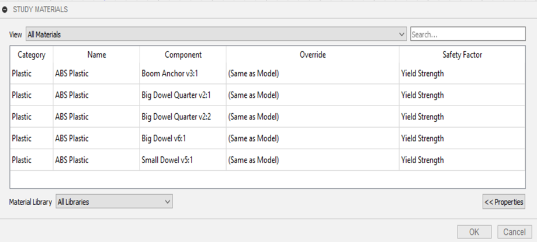The image size is (537, 242).
Task: Click the Search input field
Action: point(468,34)
